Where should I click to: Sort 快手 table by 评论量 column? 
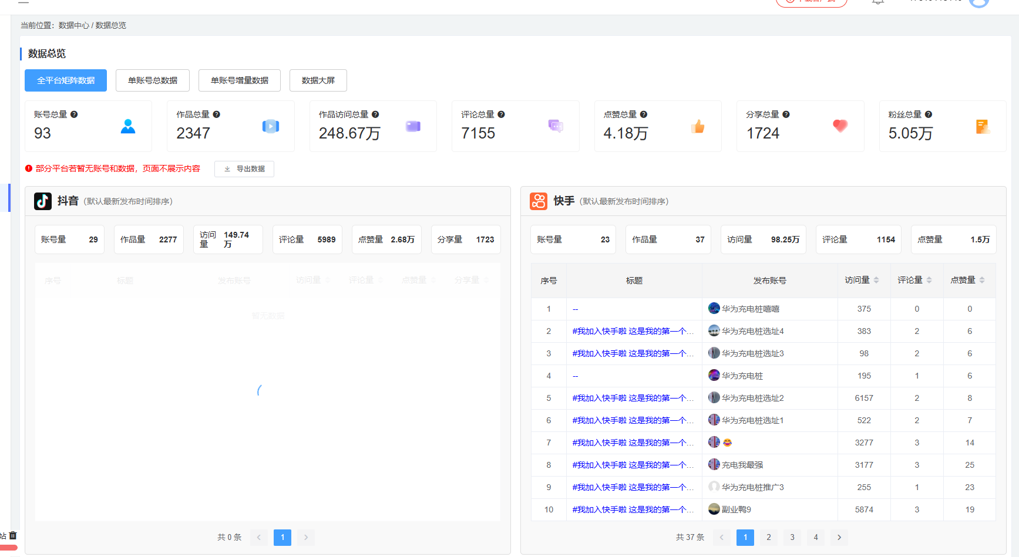pyautogui.click(x=929, y=281)
